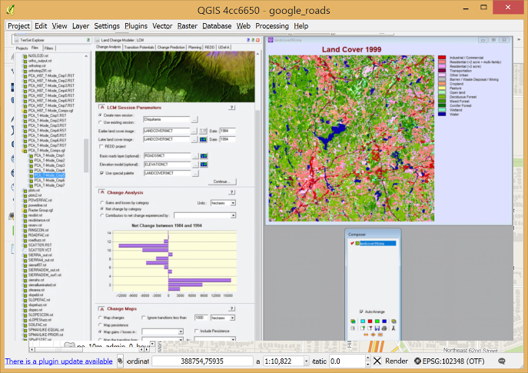Screen dimensions: 528x373
Task: Click blue help icon in LCM header
Action: (248, 40)
